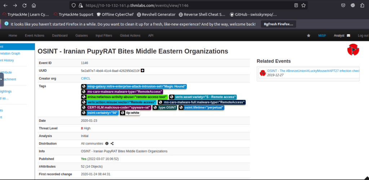Open the Global Actions dropdown
The height and width of the screenshot is (180, 369).
130,35
